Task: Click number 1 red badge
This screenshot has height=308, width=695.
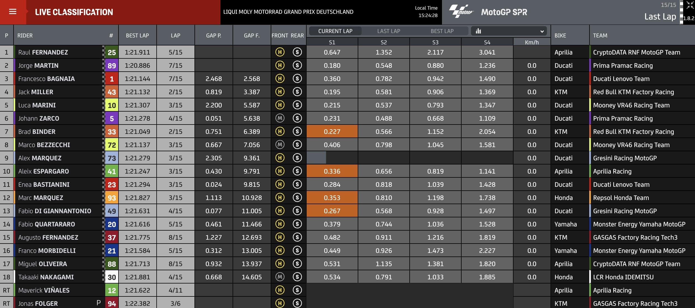Action: [112, 79]
